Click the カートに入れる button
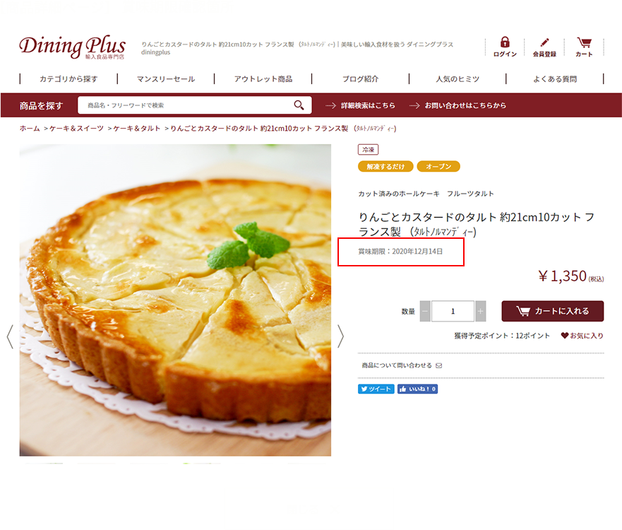Image resolution: width=622 pixels, height=530 pixels. pos(553,311)
